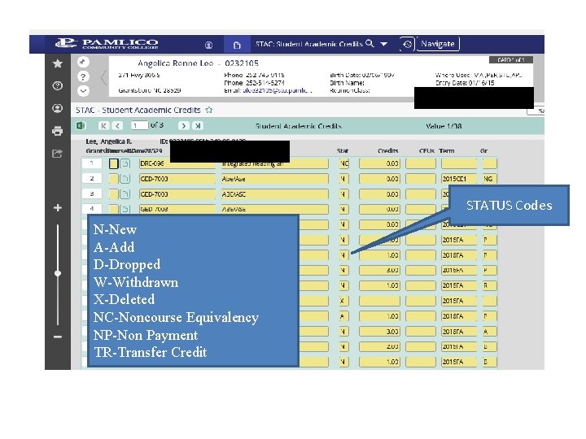Click the Term column header
This screenshot has width=586, height=439.
pyautogui.click(x=447, y=151)
